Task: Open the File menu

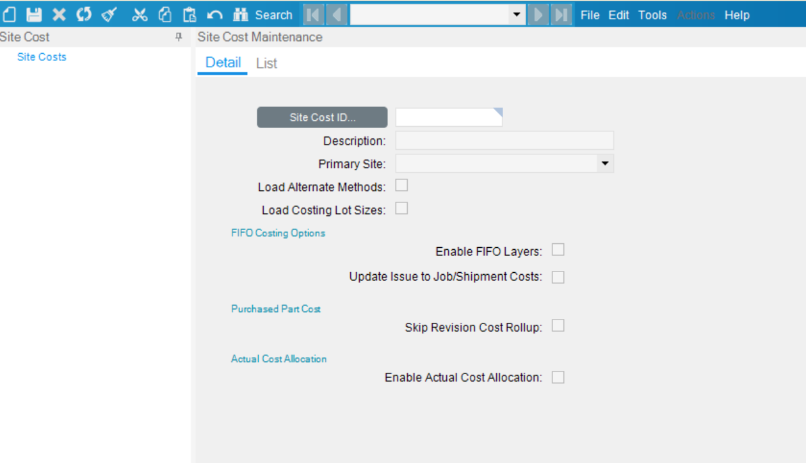Action: point(590,15)
